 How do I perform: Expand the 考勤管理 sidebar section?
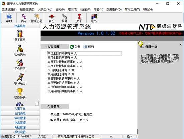tap(20, 127)
